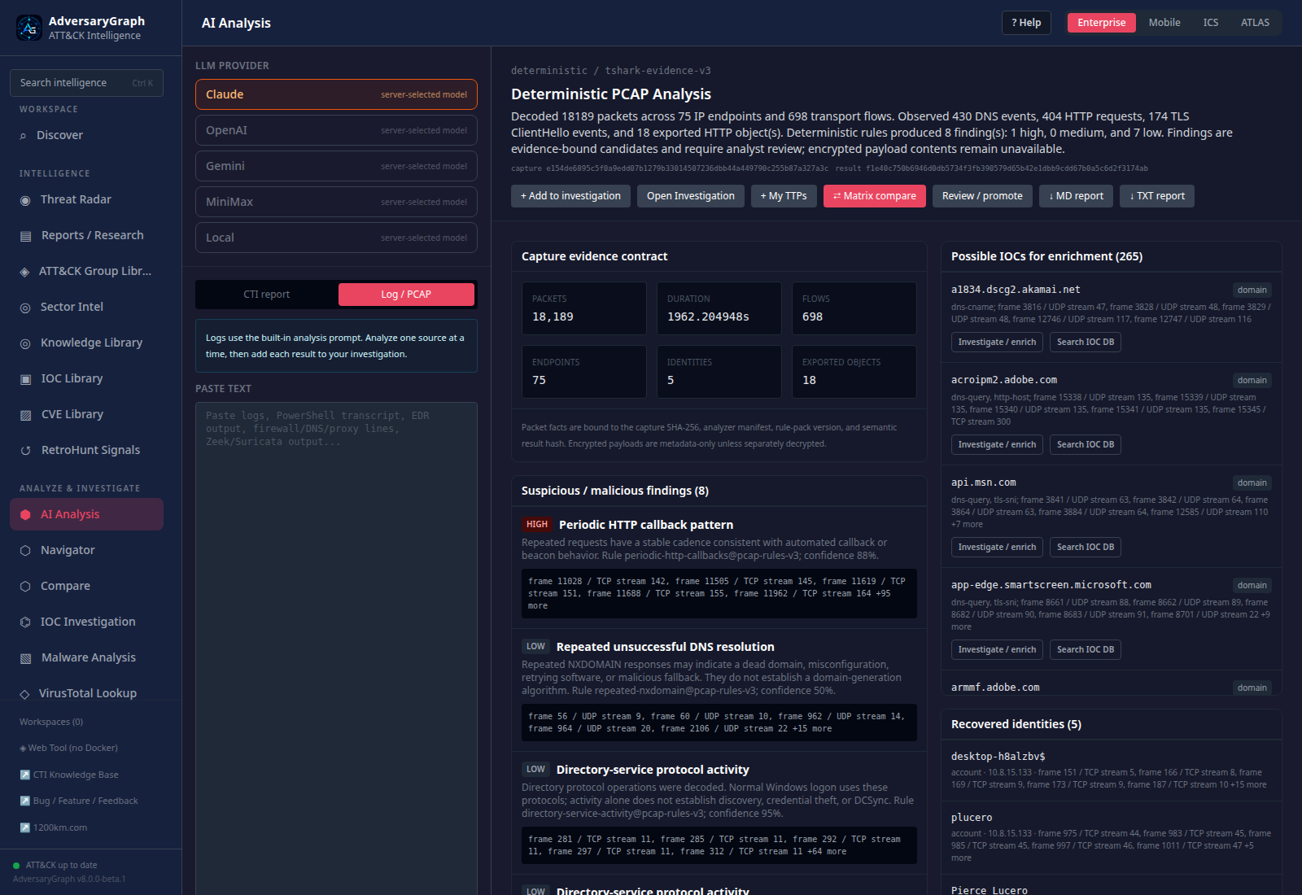Select the plucero identity entry
Screen dimensions: 1302x895
1112,838
